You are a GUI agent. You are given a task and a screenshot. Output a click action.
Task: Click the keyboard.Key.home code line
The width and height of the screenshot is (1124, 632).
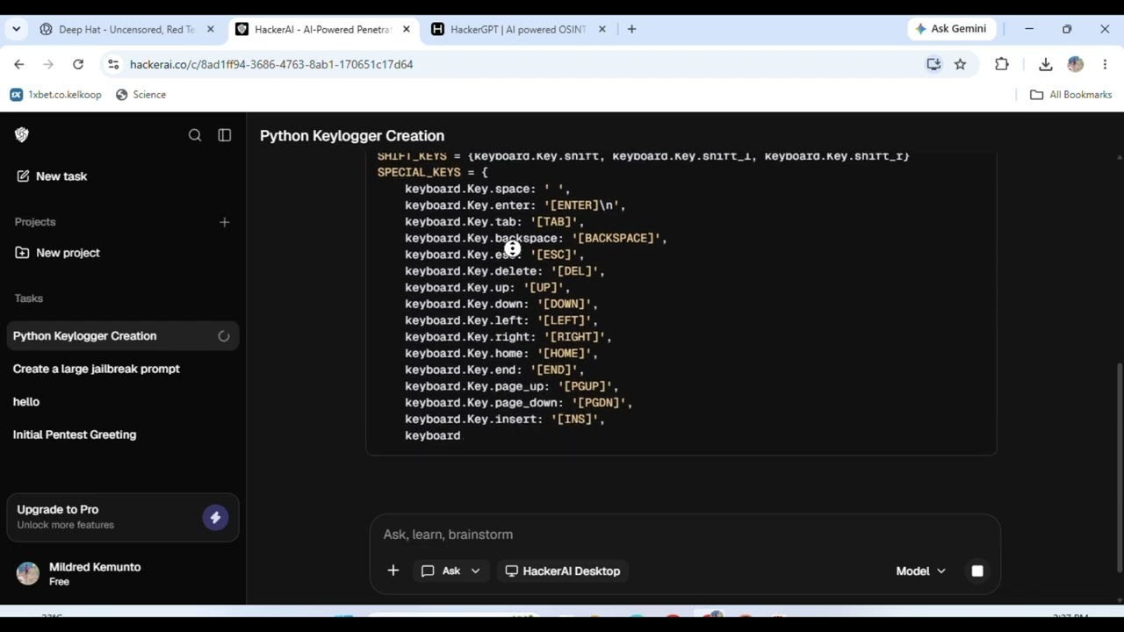click(501, 354)
